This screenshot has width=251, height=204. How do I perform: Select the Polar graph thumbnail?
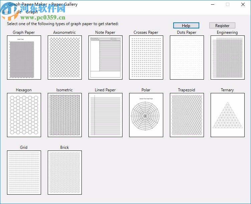click(146, 115)
